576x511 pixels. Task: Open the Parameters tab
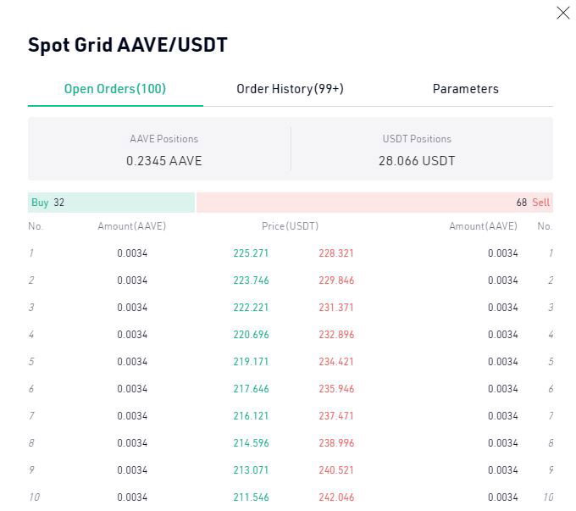coord(465,89)
